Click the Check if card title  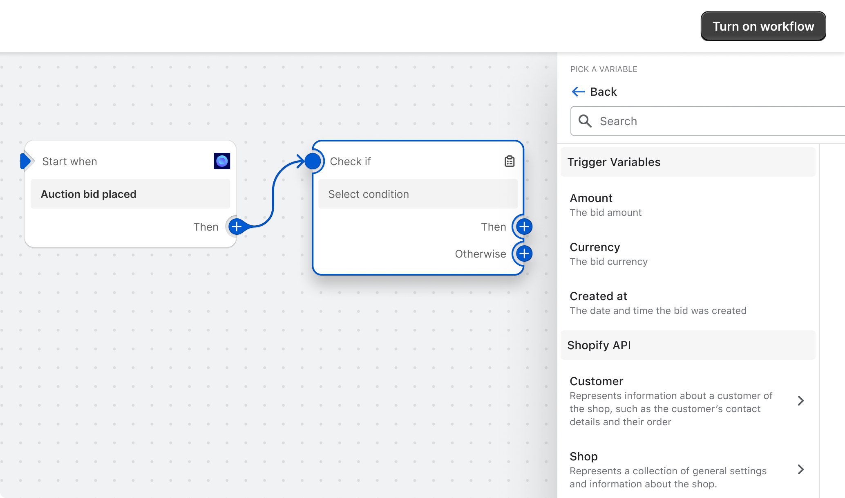tap(350, 162)
